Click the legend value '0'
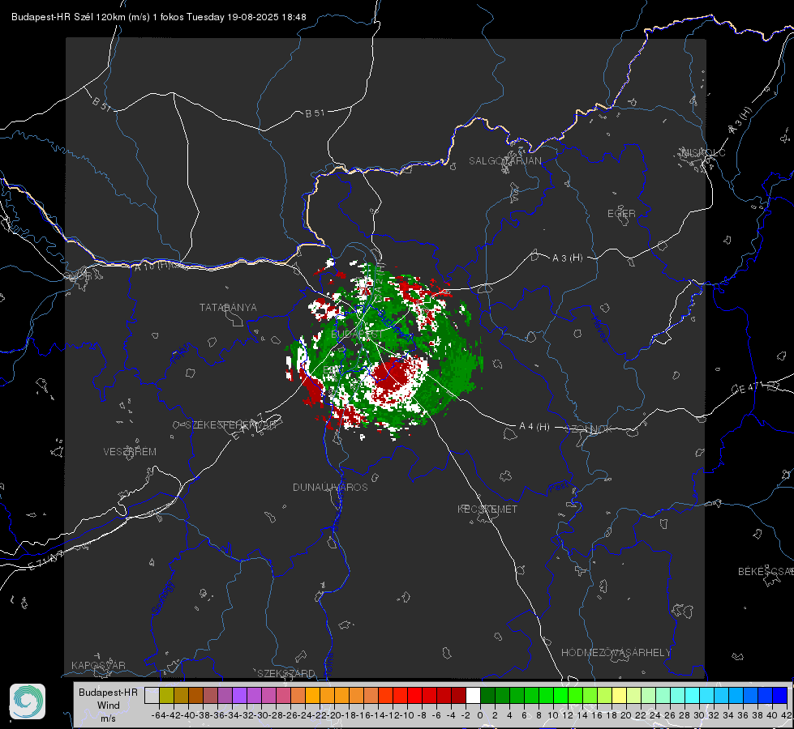The image size is (794, 729). click(480, 715)
